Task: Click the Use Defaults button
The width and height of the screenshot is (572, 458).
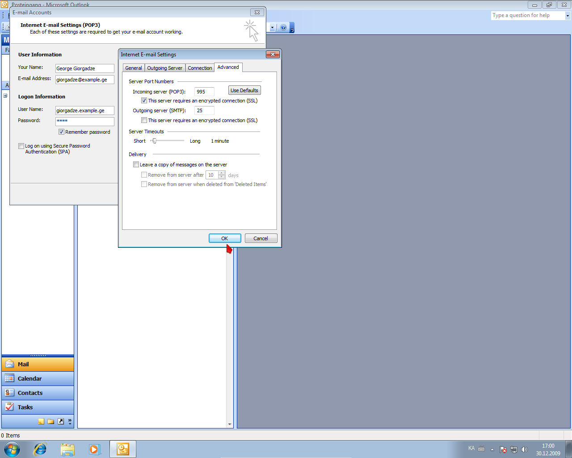Action: click(244, 90)
